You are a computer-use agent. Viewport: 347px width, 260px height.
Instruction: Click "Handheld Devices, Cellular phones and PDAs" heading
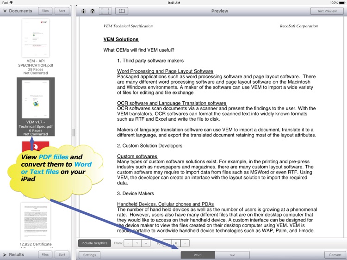tap(166, 204)
